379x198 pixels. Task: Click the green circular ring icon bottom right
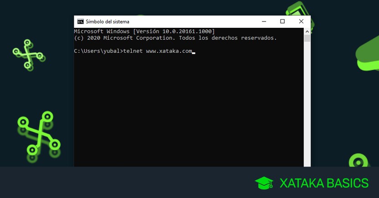[x=358, y=162]
